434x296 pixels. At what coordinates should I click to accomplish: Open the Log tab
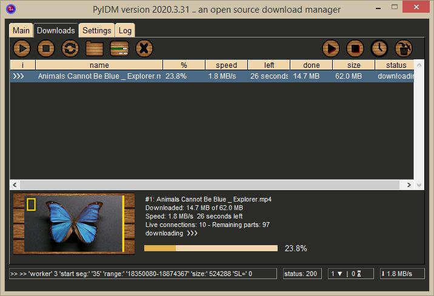(x=125, y=30)
